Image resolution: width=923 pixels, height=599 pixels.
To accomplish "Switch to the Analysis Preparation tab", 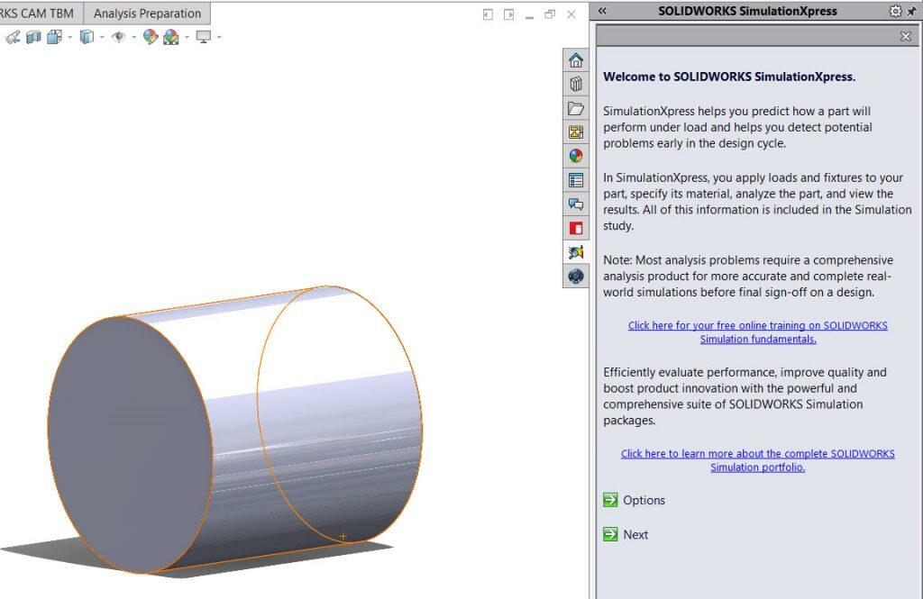I will point(147,14).
